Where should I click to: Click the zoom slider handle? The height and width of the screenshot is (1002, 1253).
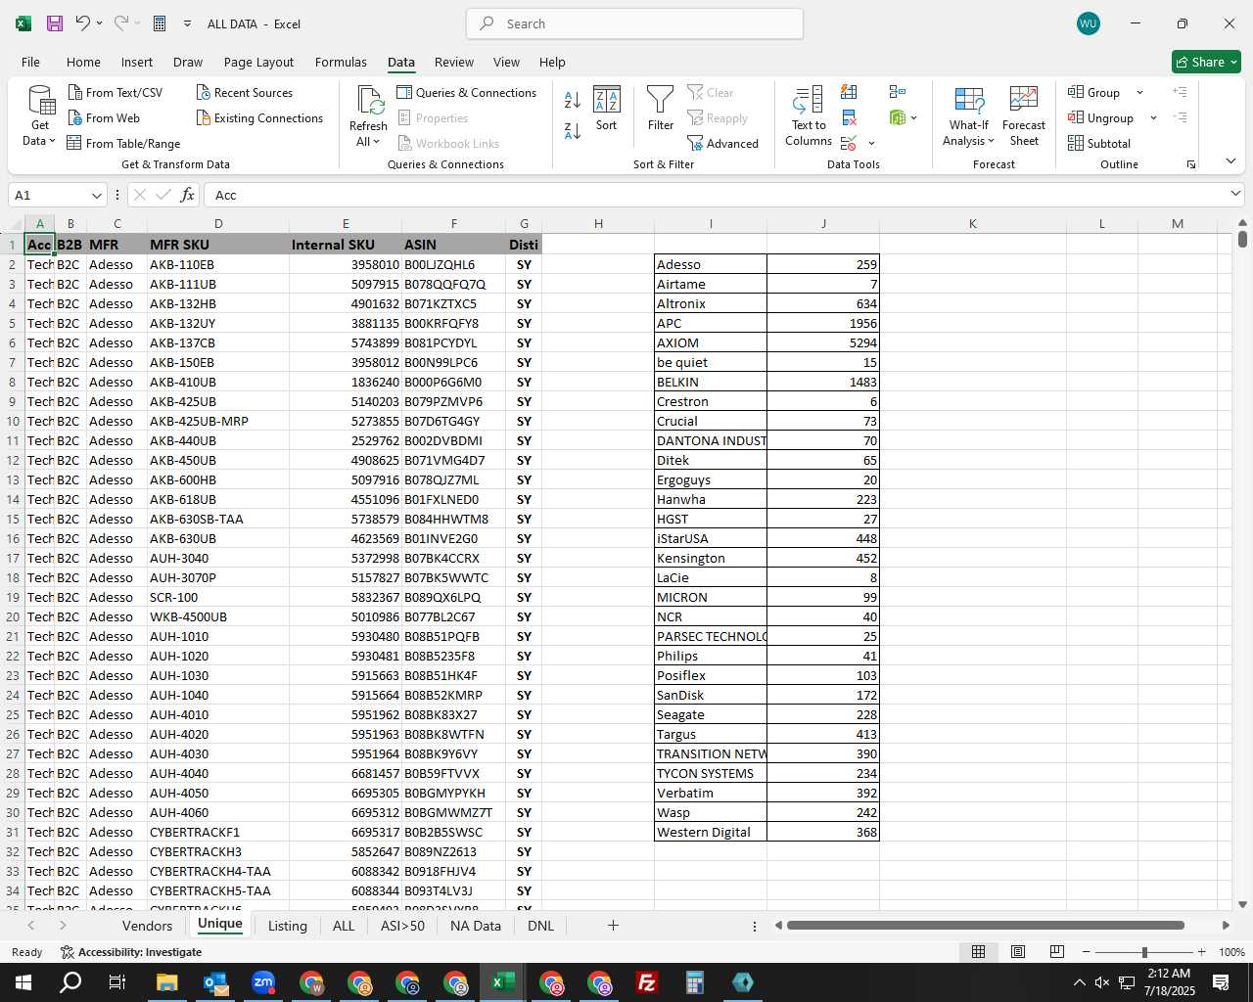click(1143, 951)
